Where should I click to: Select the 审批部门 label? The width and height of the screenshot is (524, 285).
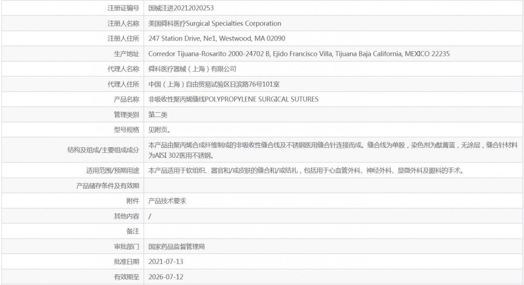point(126,247)
